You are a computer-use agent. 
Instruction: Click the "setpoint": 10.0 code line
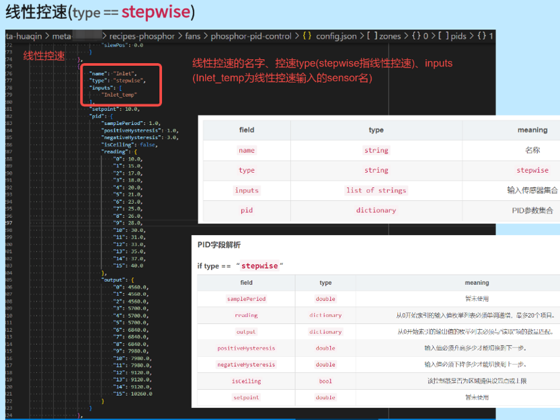click(115, 110)
